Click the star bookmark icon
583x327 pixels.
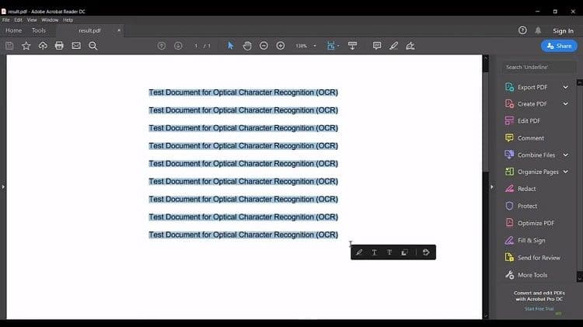(x=26, y=46)
